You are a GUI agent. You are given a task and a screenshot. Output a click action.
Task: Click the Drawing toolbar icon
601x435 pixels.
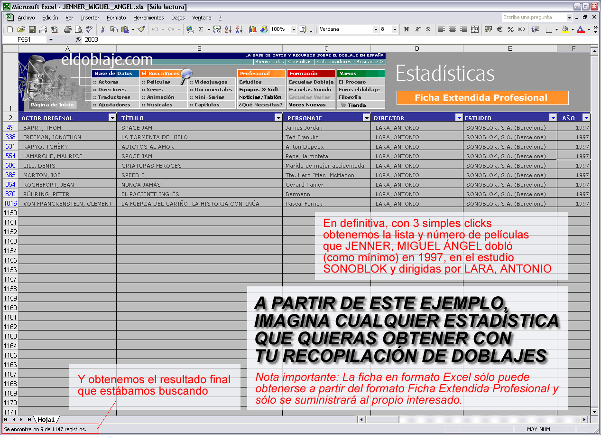(x=264, y=29)
